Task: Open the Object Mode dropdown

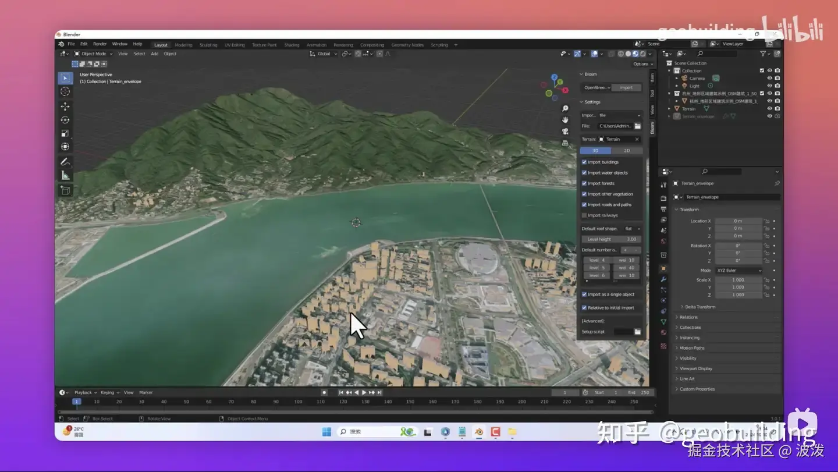Action: pyautogui.click(x=93, y=54)
